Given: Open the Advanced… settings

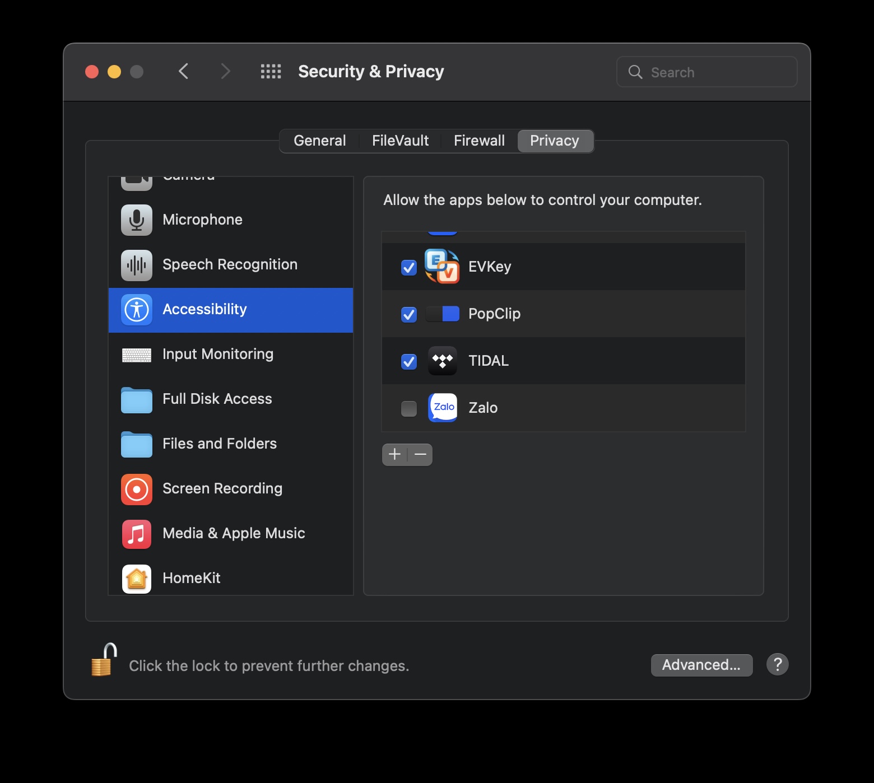Looking at the screenshot, I should (701, 665).
